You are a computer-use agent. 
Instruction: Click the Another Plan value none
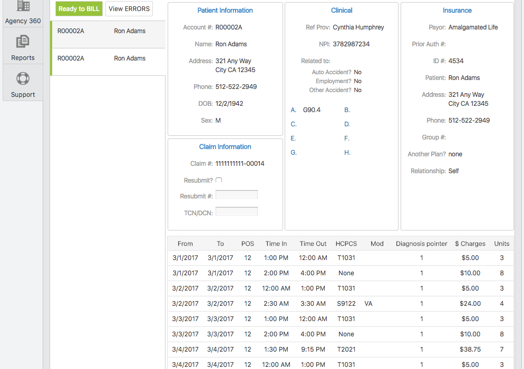coord(455,154)
